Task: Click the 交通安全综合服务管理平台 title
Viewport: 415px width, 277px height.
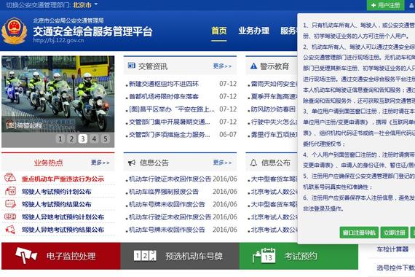Action: point(92,31)
